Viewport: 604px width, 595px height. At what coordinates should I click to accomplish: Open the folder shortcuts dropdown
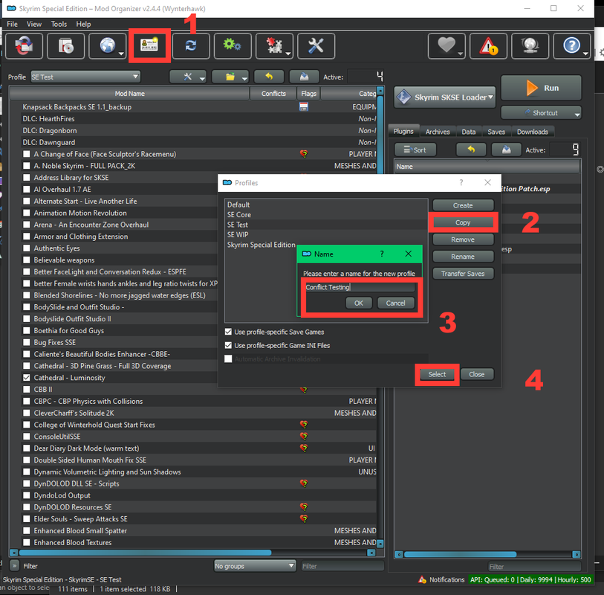click(x=230, y=77)
